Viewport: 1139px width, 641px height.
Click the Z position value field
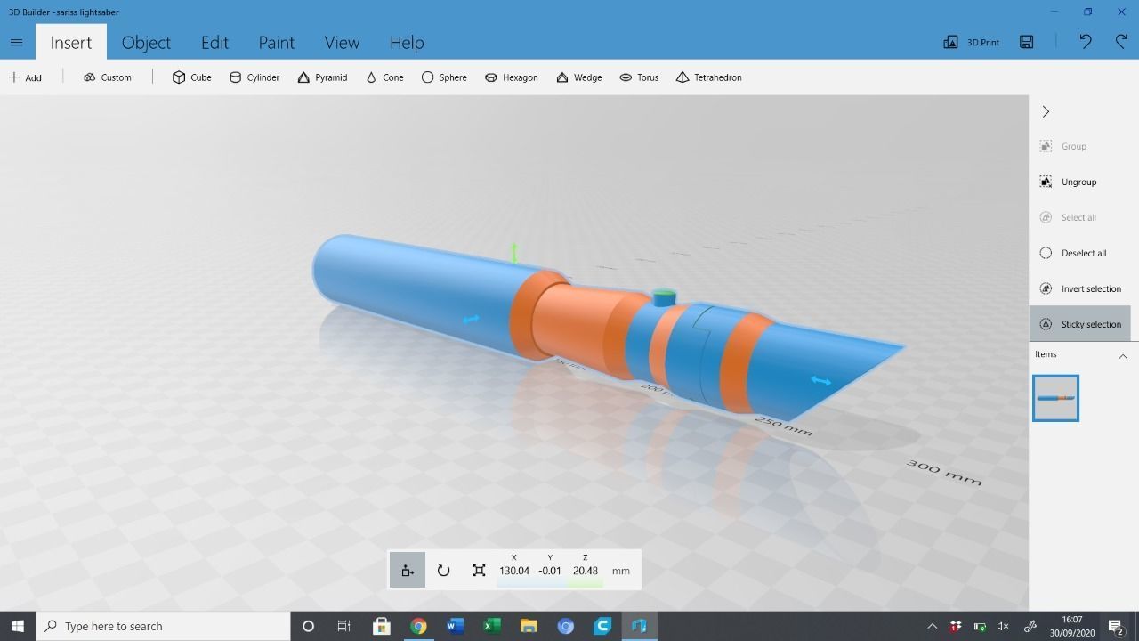pos(585,571)
